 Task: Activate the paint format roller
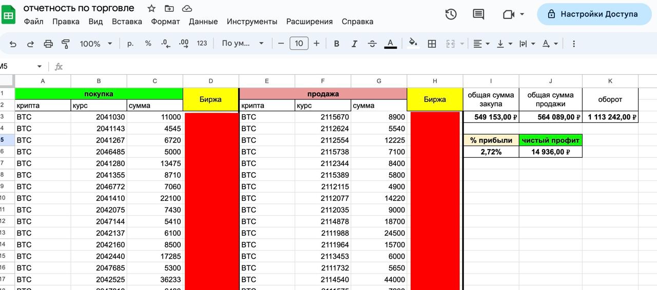click(66, 44)
